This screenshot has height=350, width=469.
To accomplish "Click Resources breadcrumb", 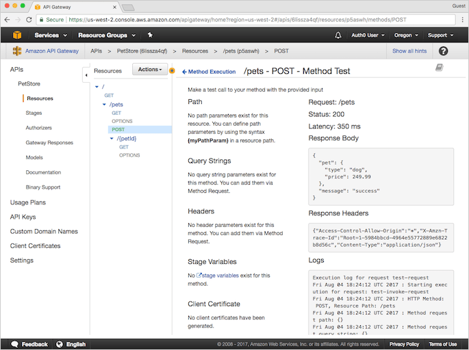I will coord(195,51).
